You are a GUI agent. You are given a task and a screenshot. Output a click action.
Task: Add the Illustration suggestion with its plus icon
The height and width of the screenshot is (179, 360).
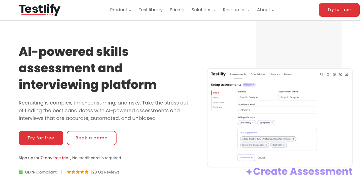click(x=284, y=145)
